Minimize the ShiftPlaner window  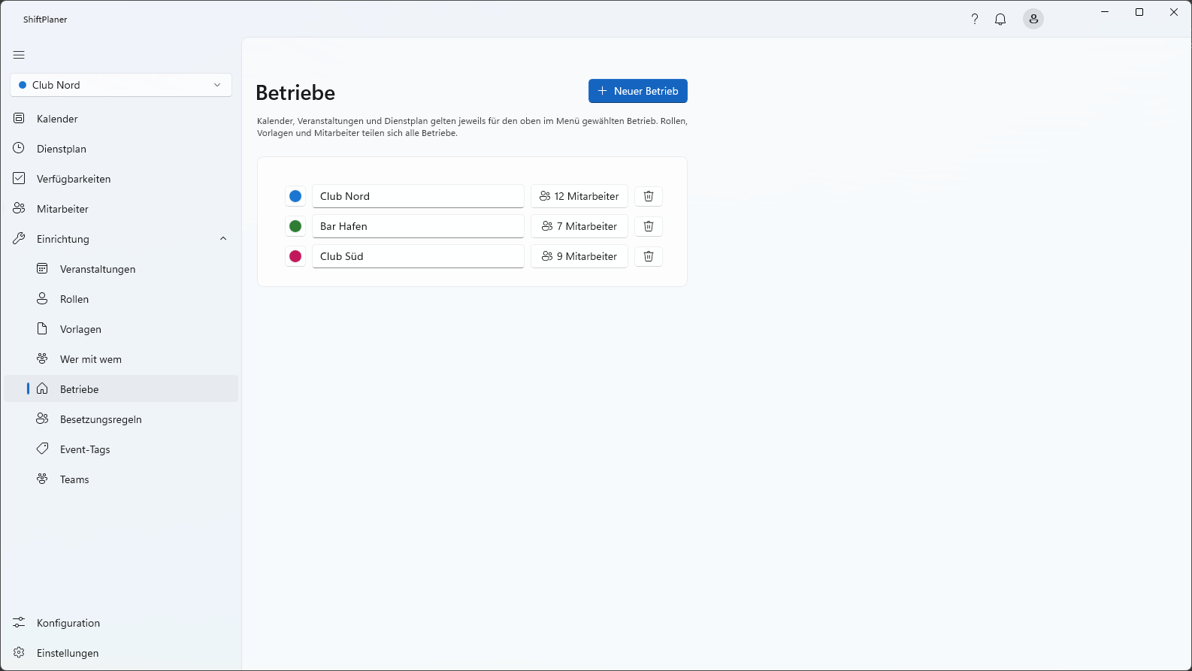1105,12
